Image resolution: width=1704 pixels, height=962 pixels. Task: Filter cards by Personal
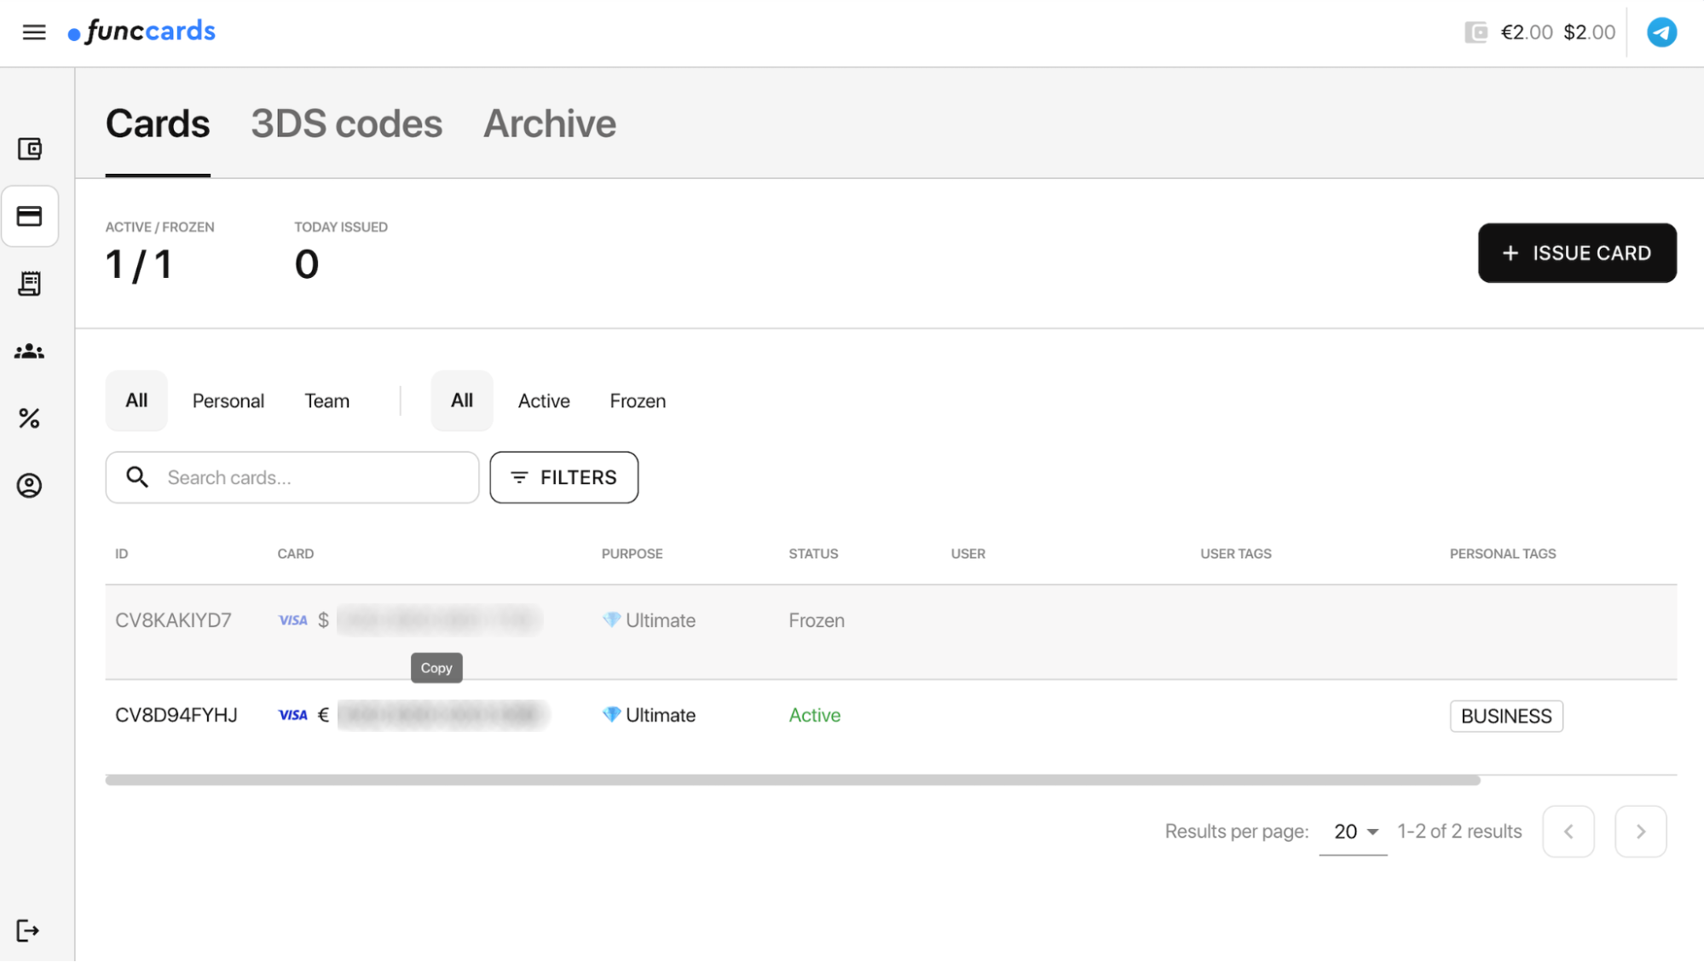pos(228,401)
